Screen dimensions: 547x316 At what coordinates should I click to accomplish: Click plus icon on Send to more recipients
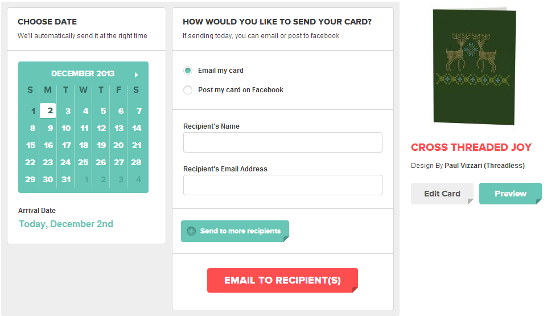pyautogui.click(x=191, y=231)
